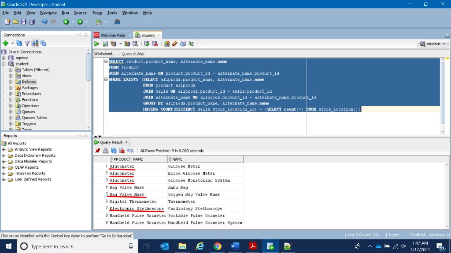Open SQL Worksheet from main toolbar icon

point(99,22)
